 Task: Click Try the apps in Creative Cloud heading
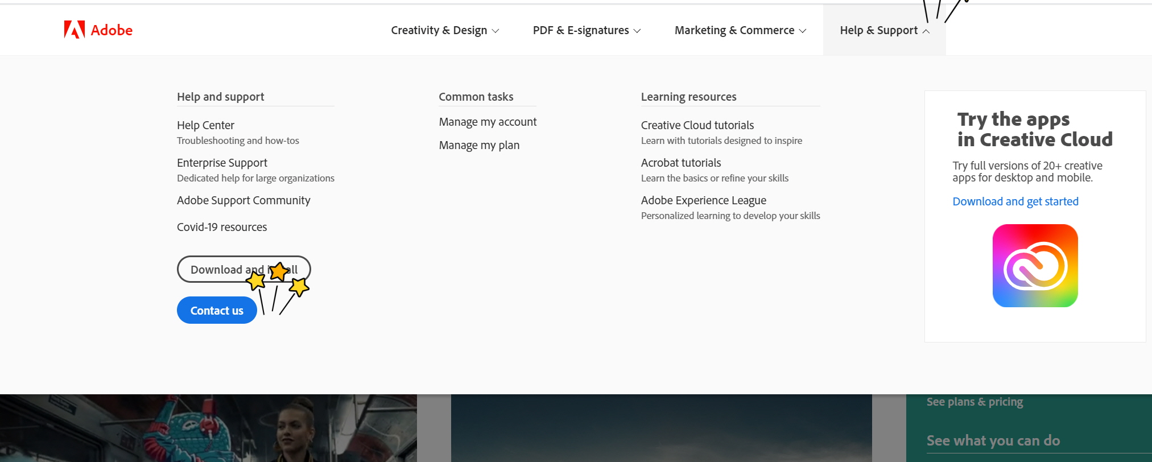1035,129
